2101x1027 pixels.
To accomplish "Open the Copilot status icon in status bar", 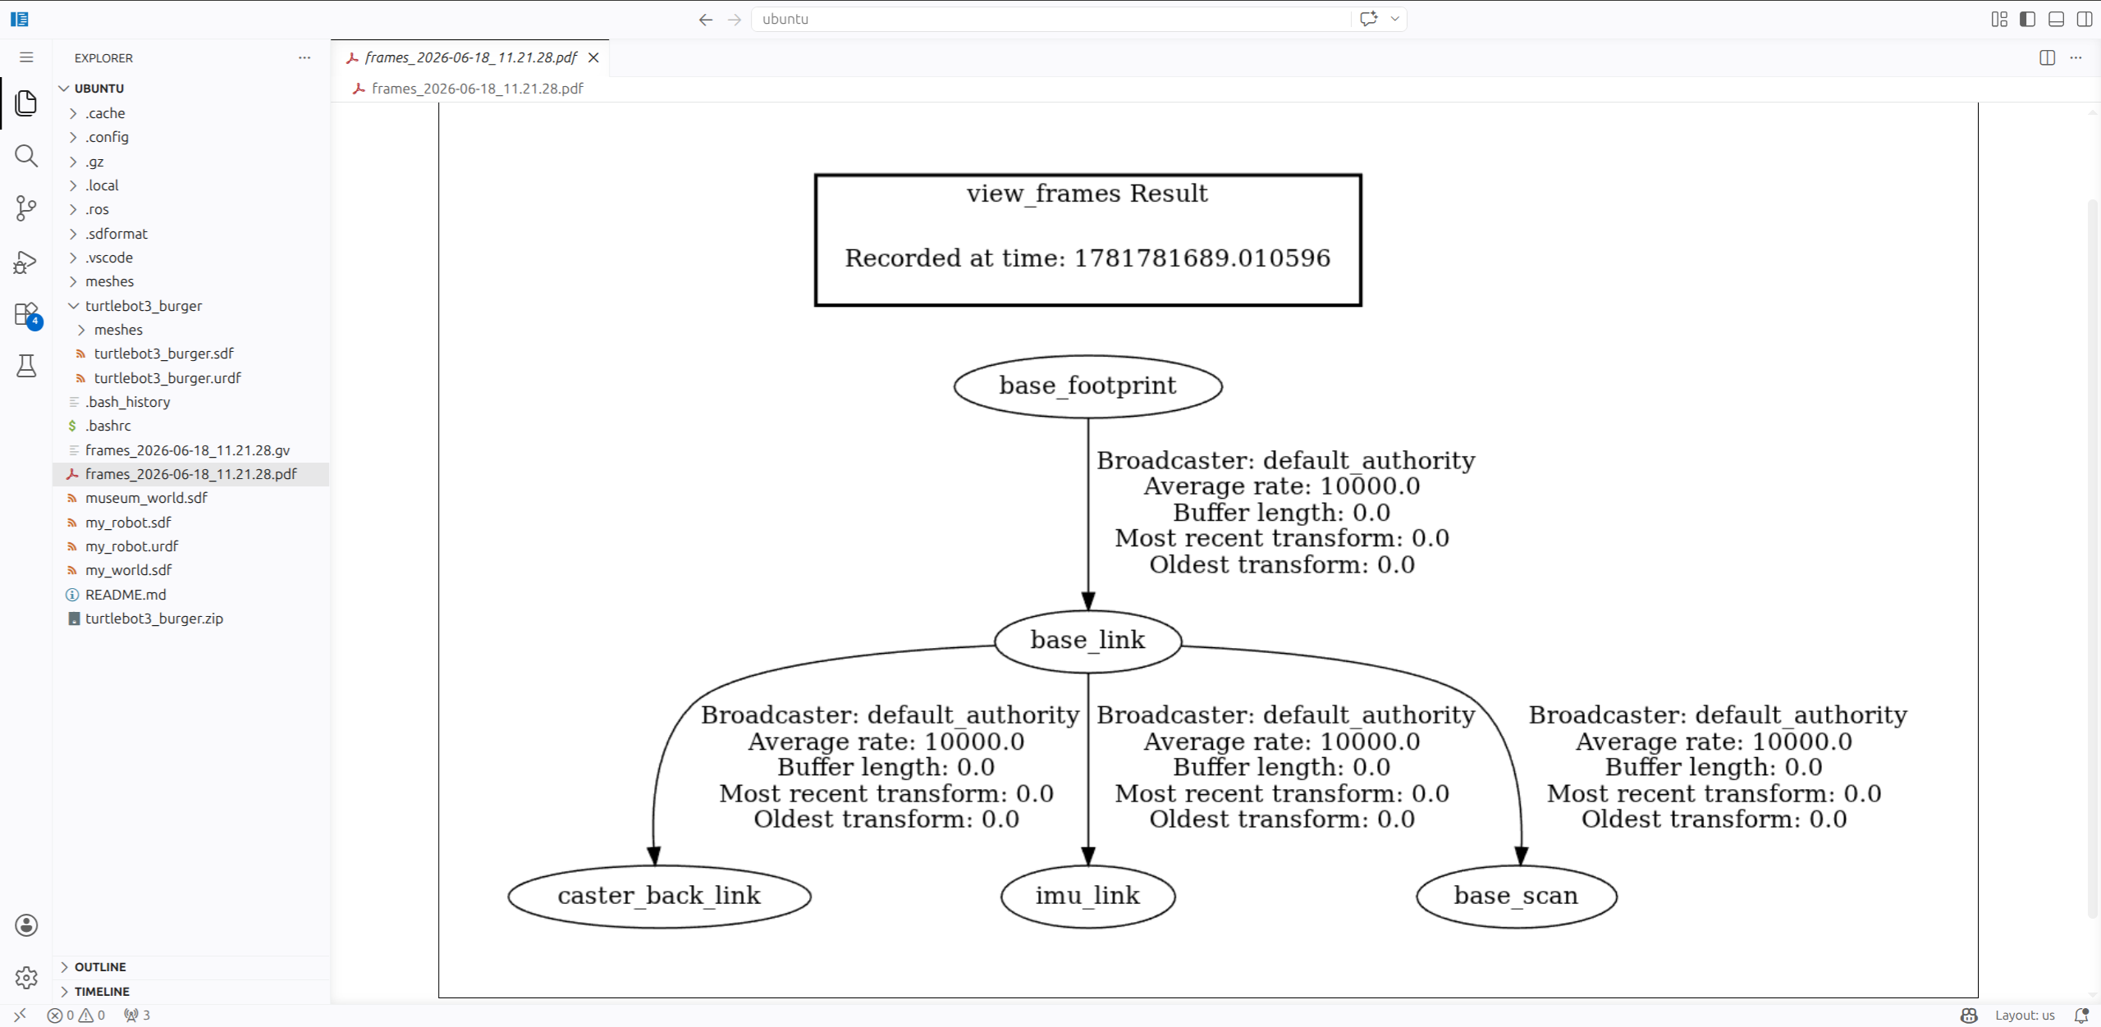I will pos(1969,1016).
